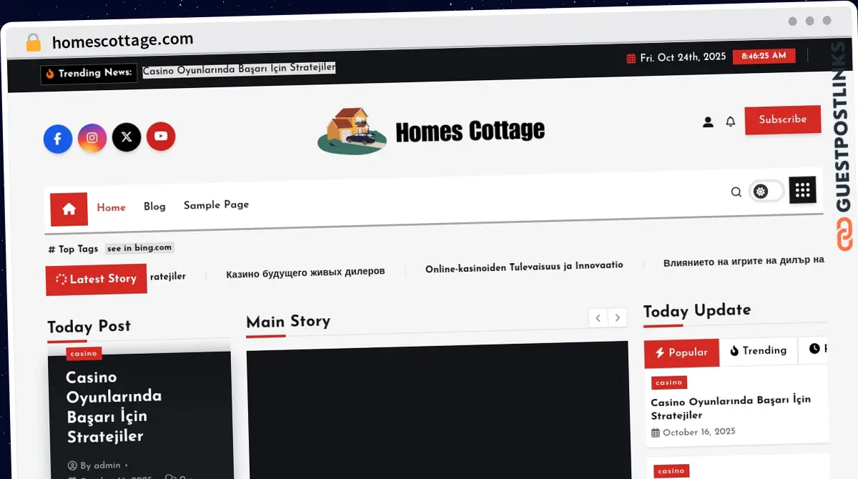Open ticker story Влиянието на игрите на дилър

point(744,262)
